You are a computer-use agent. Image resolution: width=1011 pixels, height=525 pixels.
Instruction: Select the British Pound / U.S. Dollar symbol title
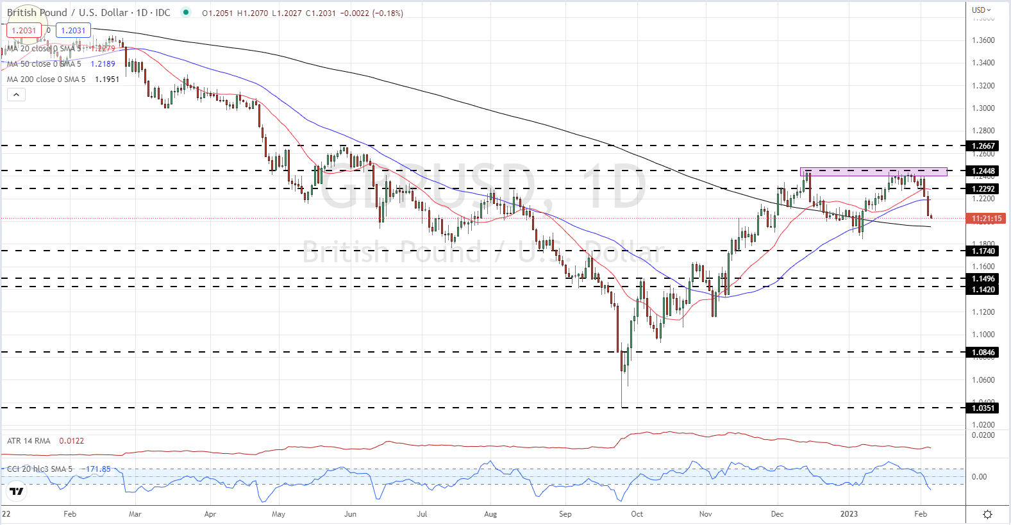click(x=88, y=13)
